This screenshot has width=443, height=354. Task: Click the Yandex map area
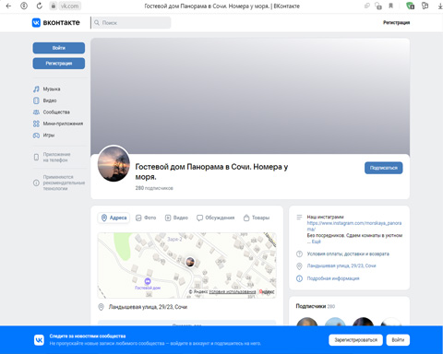(186, 265)
